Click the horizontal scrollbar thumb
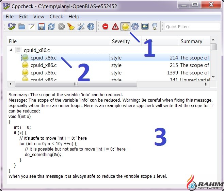Viewport: 224px width, 191px height. tap(76, 84)
